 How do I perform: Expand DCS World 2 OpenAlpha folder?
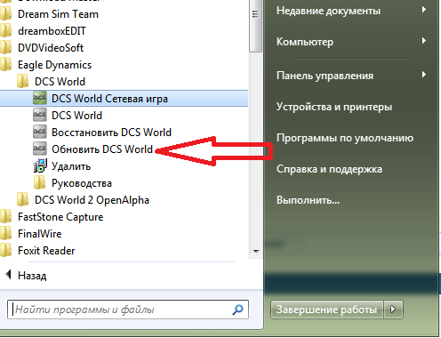point(92,200)
